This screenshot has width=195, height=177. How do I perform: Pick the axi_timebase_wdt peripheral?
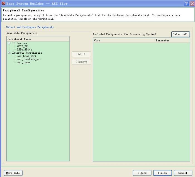pyautogui.click(x=29, y=59)
